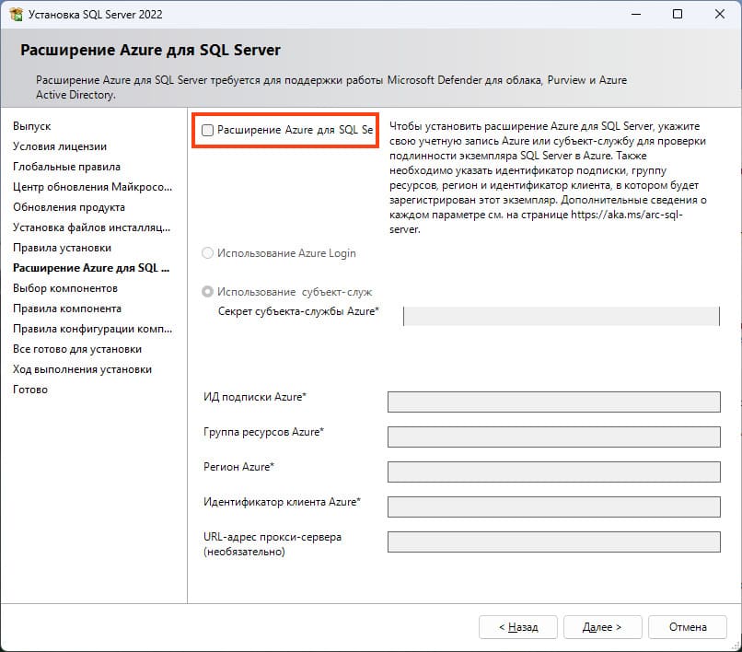Screen dimensions: 742x652
Task: Select the Выбор компонентов step
Action: [65, 288]
